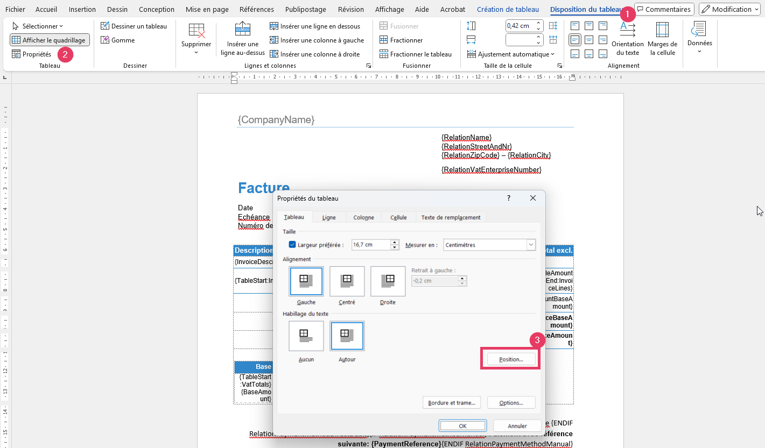765x448 pixels.
Task: Confirm dialog with OK
Action: 462,426
